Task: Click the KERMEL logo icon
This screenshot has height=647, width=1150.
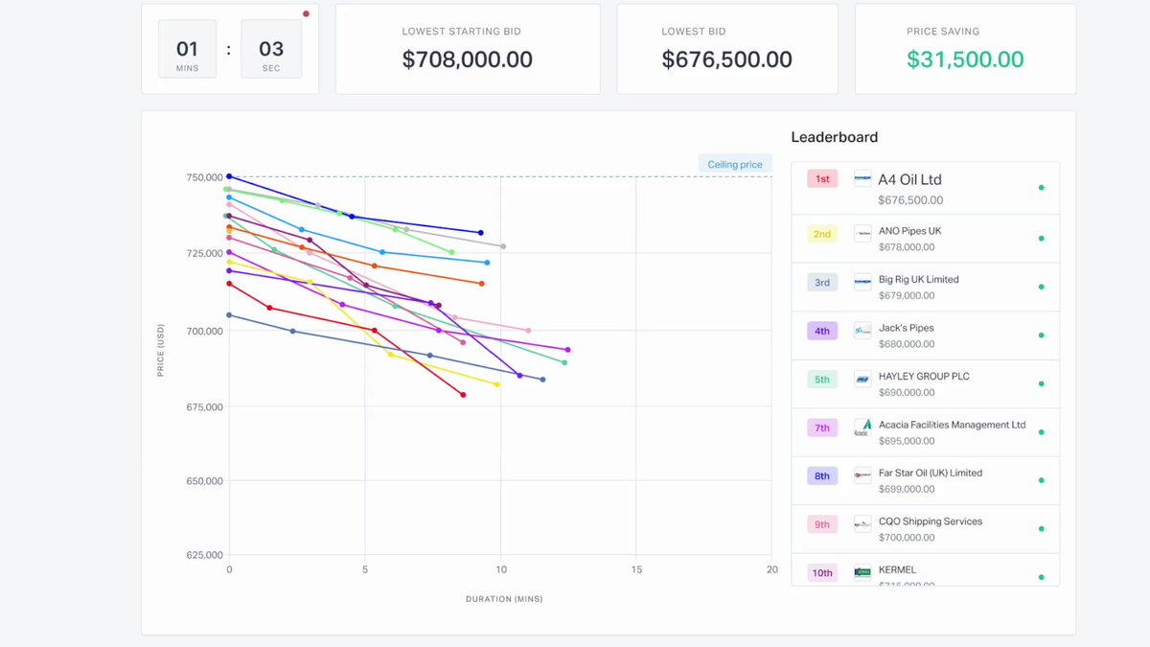Action: [862, 572]
